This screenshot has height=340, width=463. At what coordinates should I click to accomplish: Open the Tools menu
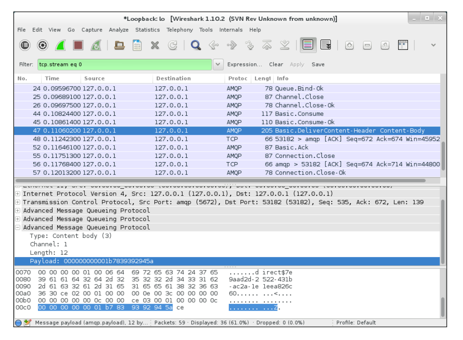tap(206, 30)
